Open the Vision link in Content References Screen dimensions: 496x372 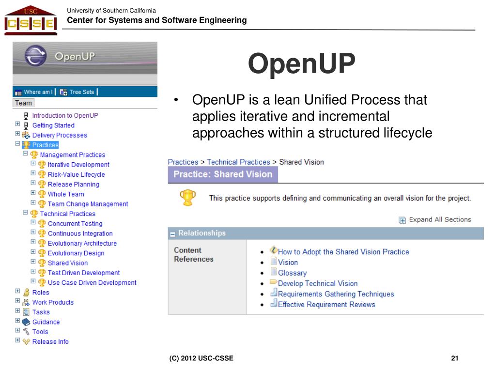click(x=288, y=262)
